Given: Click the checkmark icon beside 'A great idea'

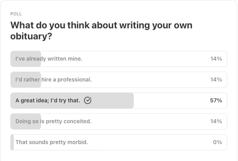Looking at the screenshot, I should click(x=88, y=100).
